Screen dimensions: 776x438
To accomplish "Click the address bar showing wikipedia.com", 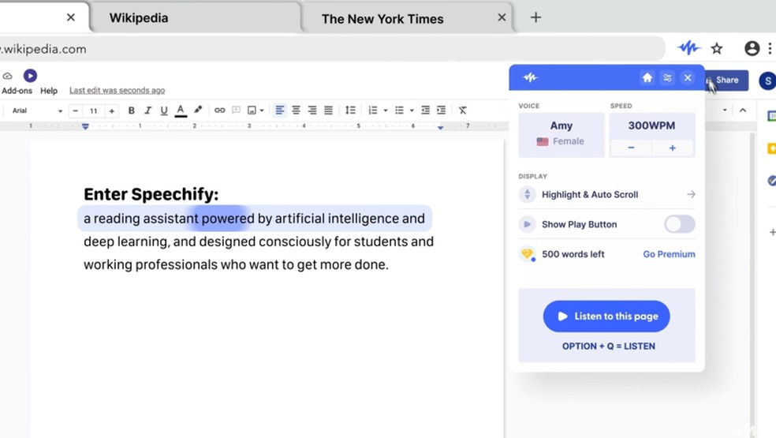I will (331, 49).
